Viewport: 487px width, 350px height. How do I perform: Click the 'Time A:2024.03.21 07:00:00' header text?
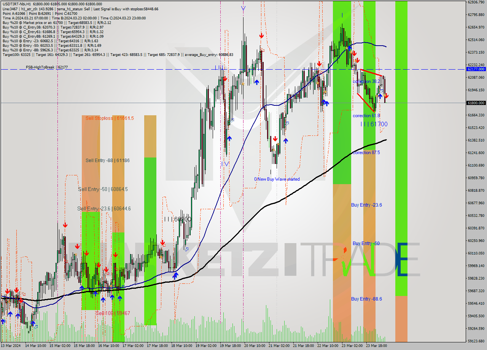click(25, 18)
